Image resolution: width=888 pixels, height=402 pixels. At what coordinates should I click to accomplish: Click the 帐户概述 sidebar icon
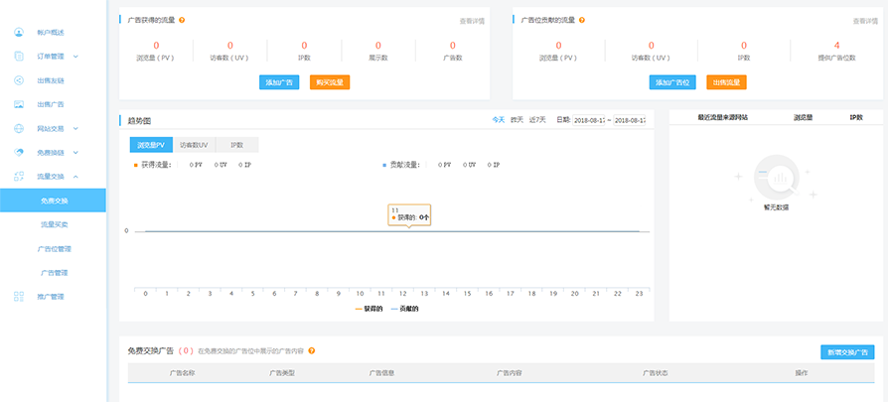[x=18, y=32]
